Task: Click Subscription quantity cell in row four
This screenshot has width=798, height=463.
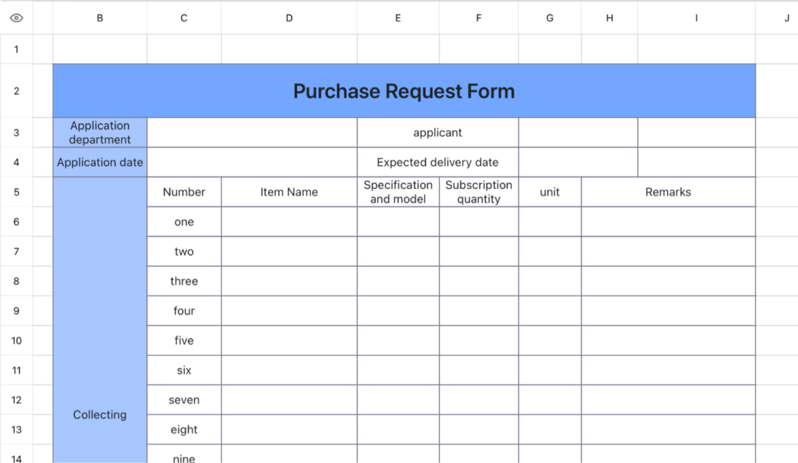Action: pyautogui.click(x=479, y=311)
